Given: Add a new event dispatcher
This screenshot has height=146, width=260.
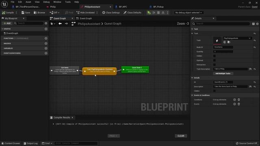Looking at the screenshot, I should pyautogui.click(x=46, y=53).
